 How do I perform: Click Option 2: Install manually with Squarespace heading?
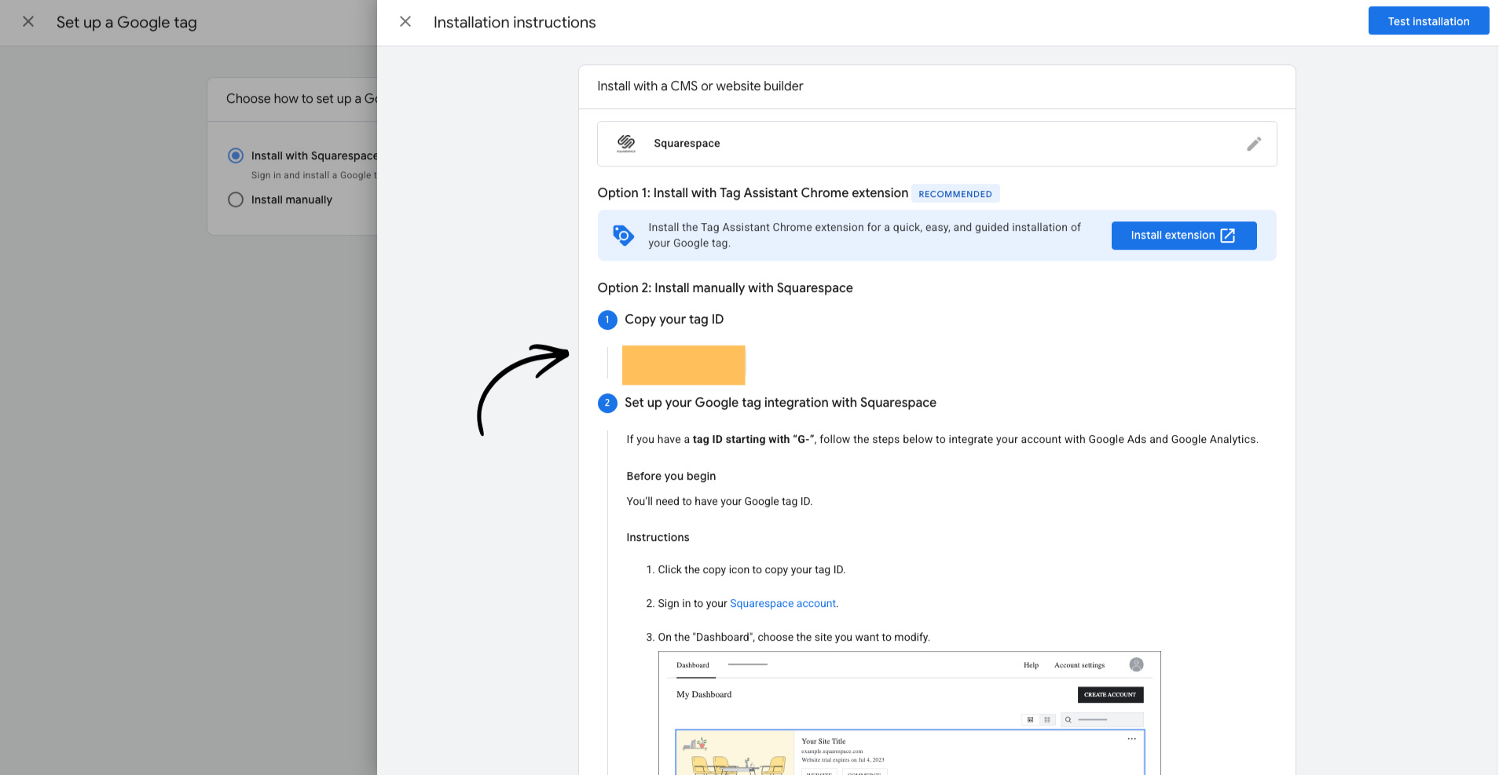point(725,288)
